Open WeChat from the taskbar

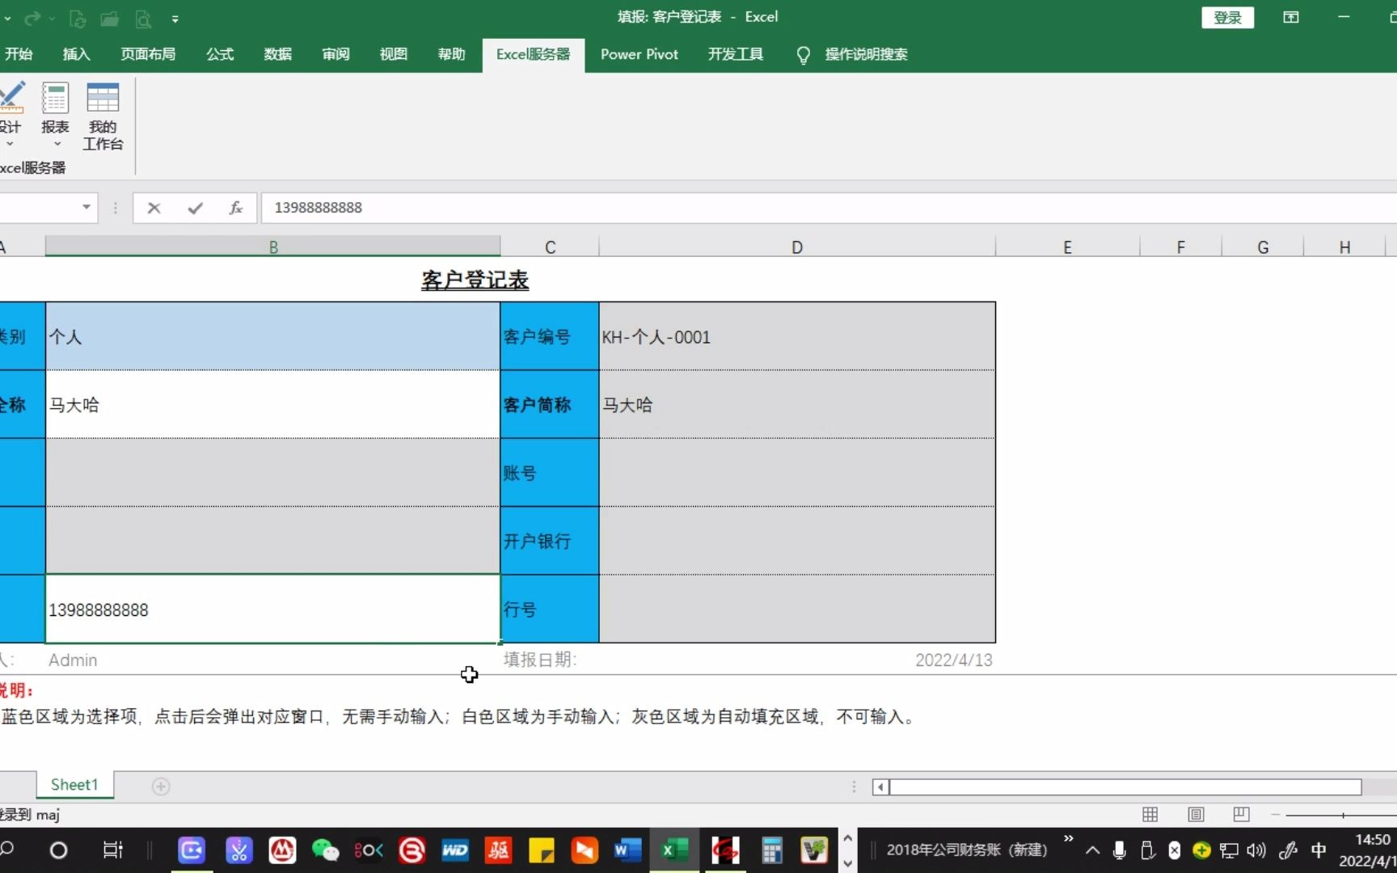[x=325, y=850]
